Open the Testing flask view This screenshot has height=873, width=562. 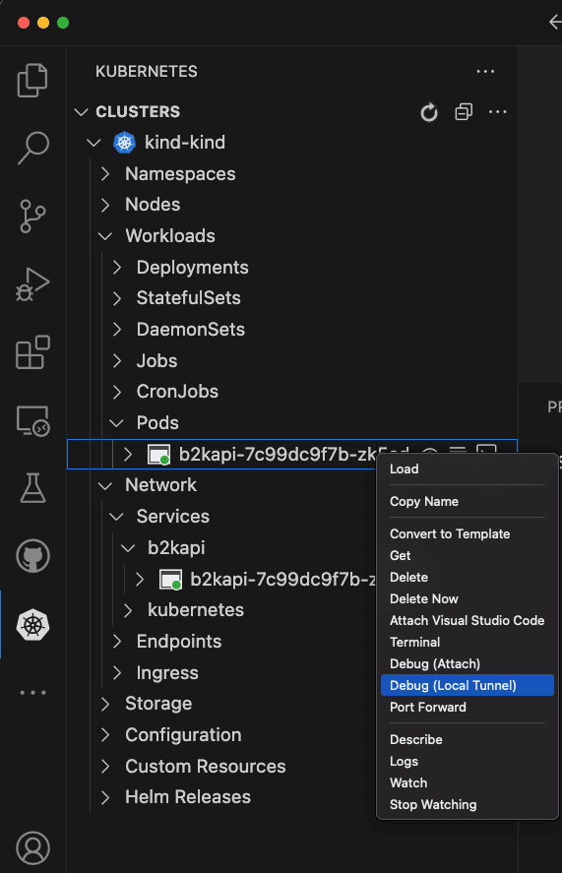(32, 488)
